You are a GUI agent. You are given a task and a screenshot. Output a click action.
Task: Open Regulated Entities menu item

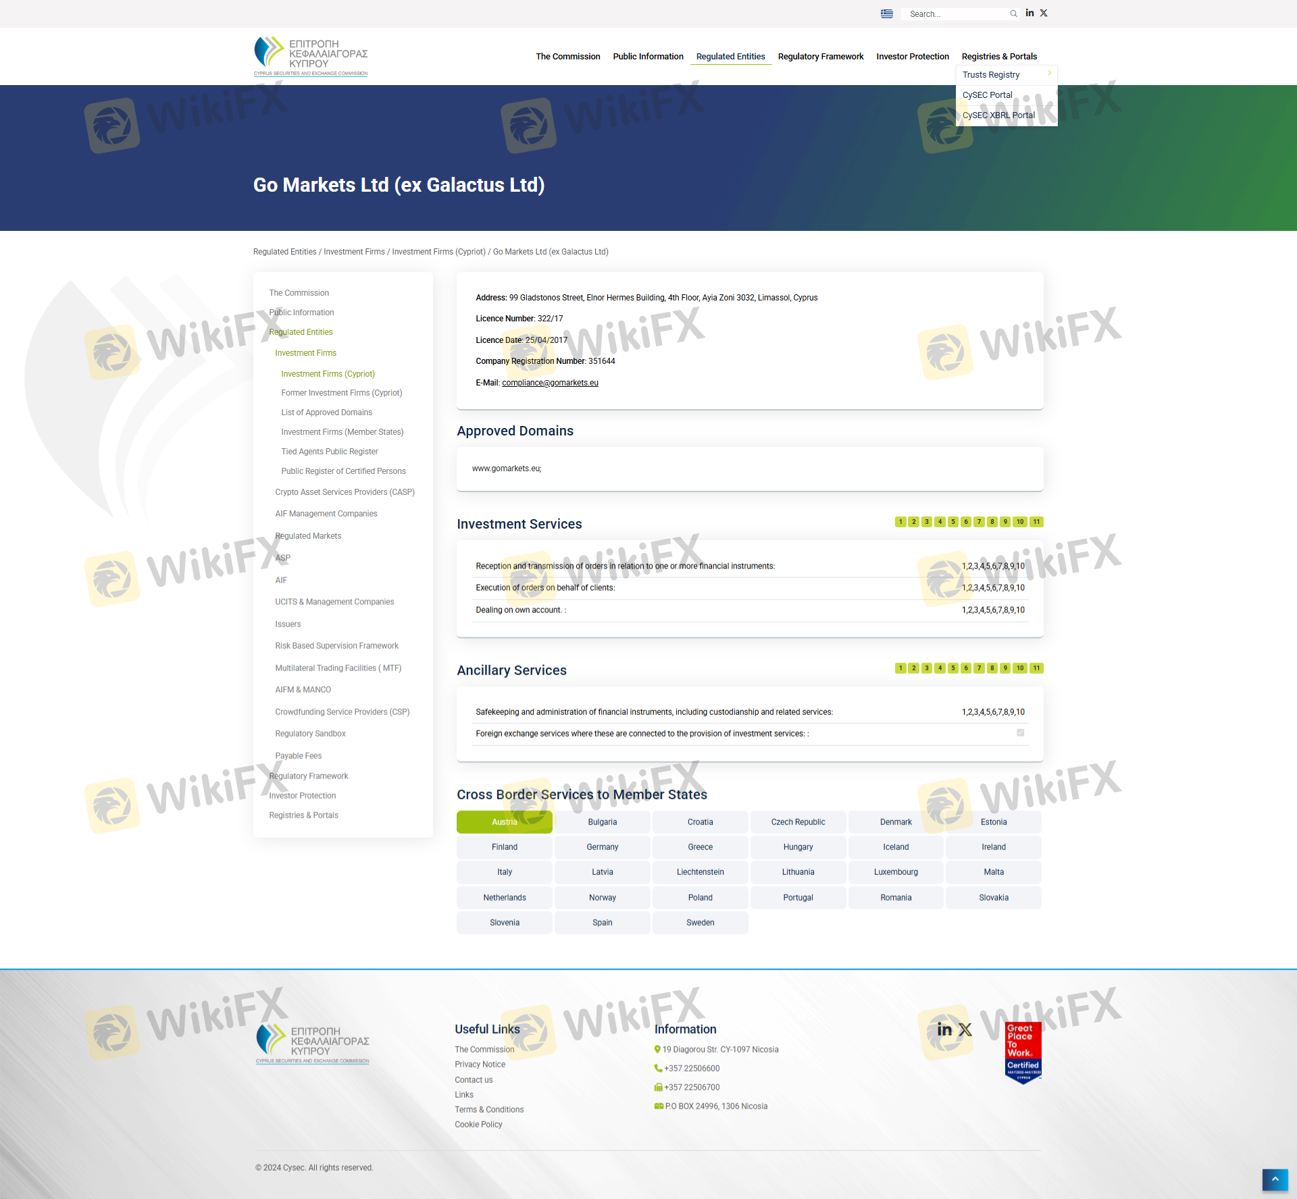[x=730, y=57]
